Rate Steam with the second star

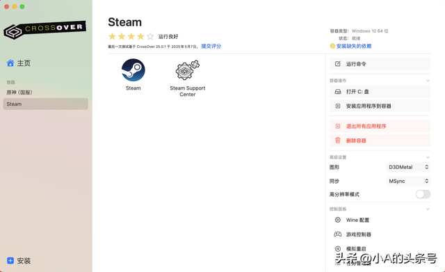click(x=122, y=36)
